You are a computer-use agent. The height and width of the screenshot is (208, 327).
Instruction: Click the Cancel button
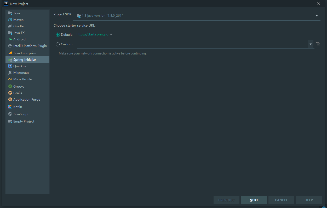click(281, 200)
